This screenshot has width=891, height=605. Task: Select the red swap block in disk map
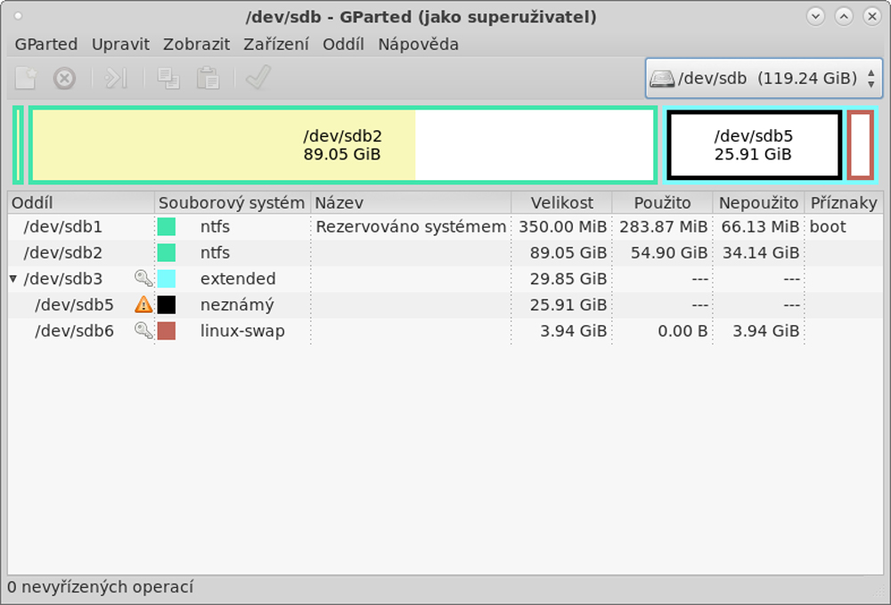pyautogui.click(x=861, y=145)
